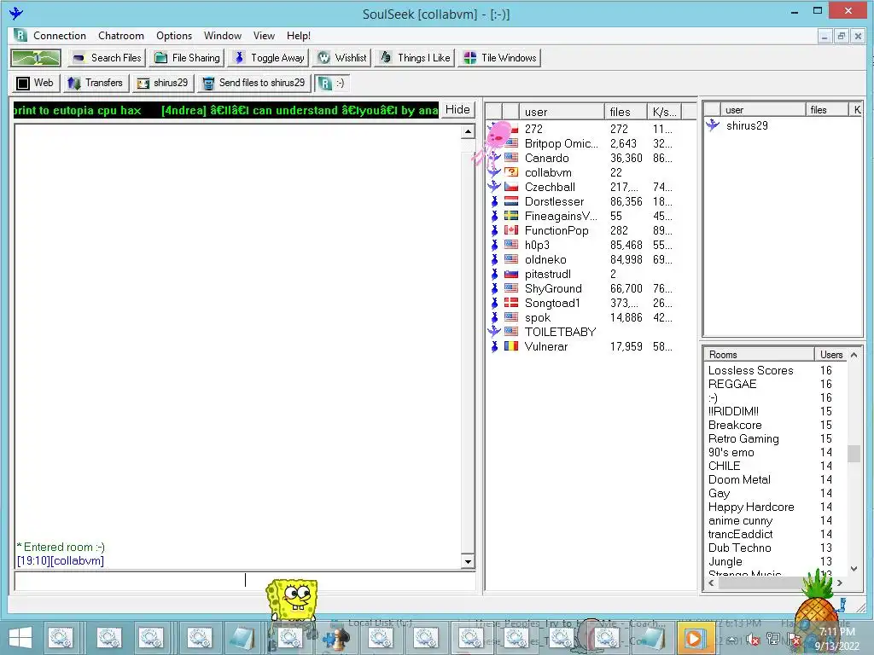The image size is (874, 655).
Task: Open the Wishlist
Action: click(x=342, y=57)
